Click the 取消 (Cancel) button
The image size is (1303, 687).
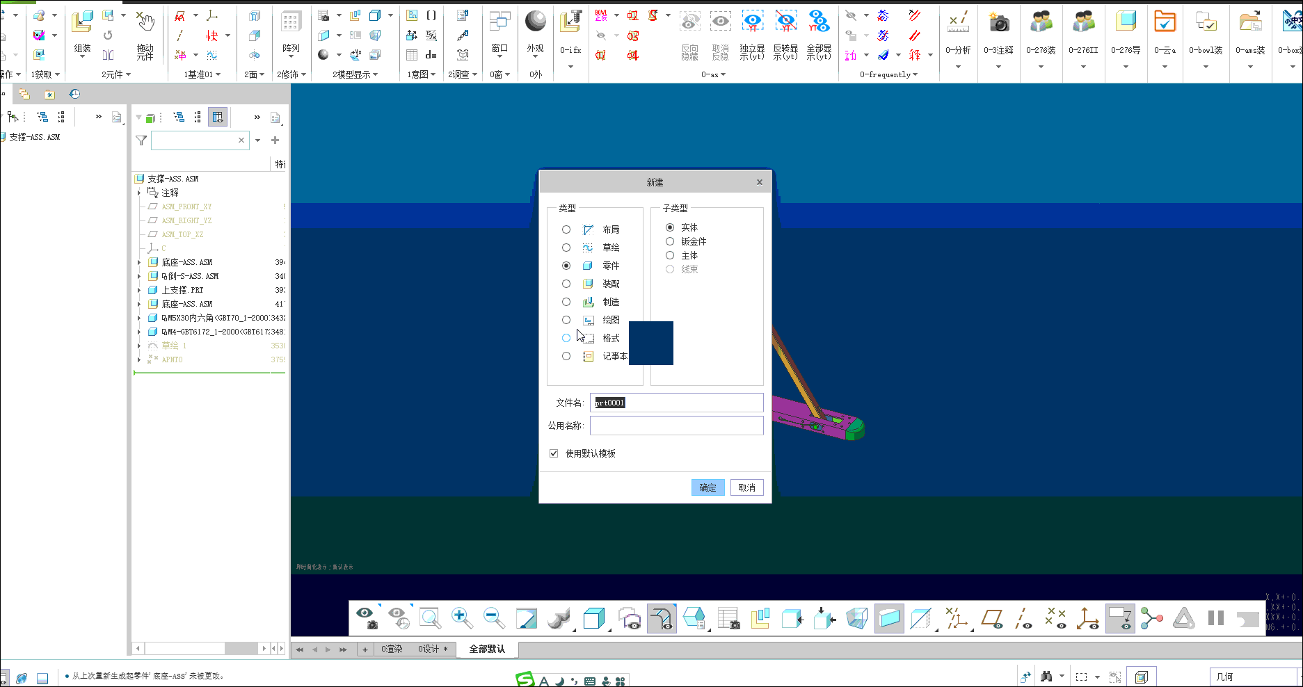(x=746, y=487)
